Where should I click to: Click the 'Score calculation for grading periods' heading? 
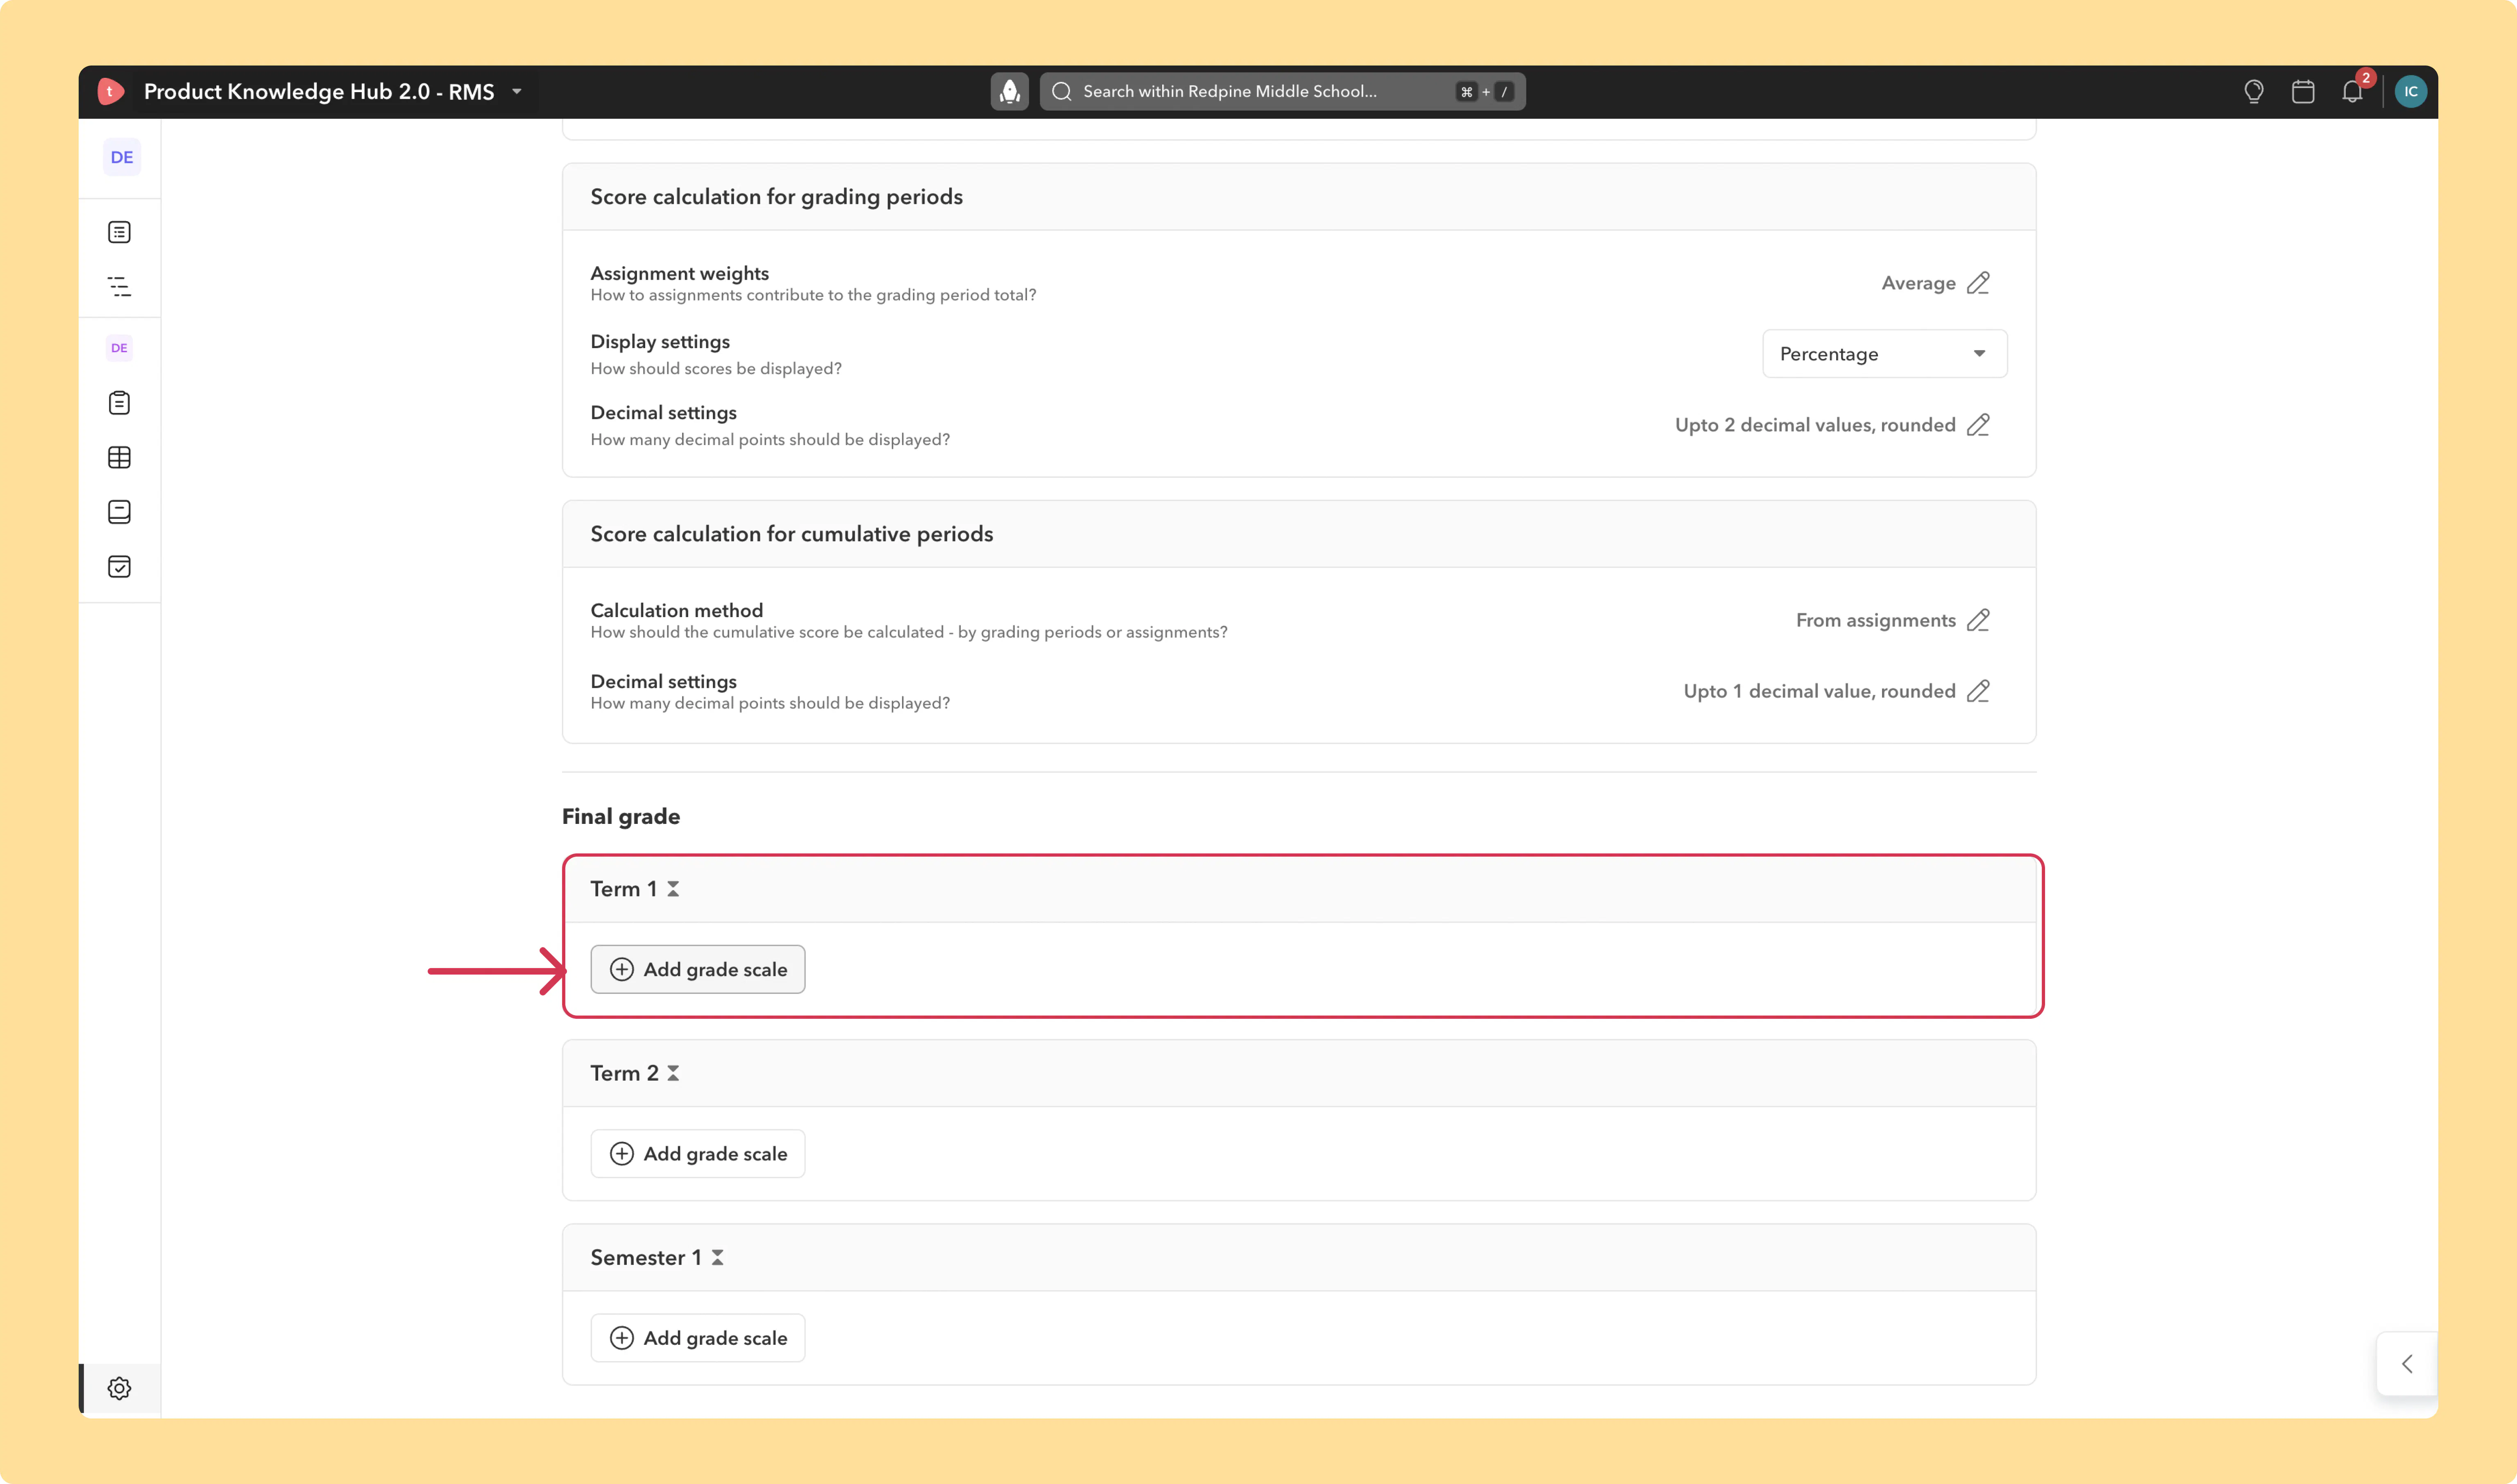(776, 197)
